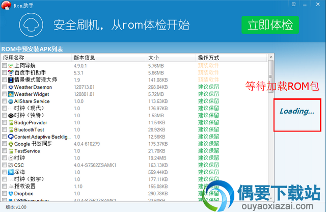This screenshot has height=212, width=326.
Task: Click version 4.0.4-S7562ZSAMK1 of CSC
Action: [95, 165]
